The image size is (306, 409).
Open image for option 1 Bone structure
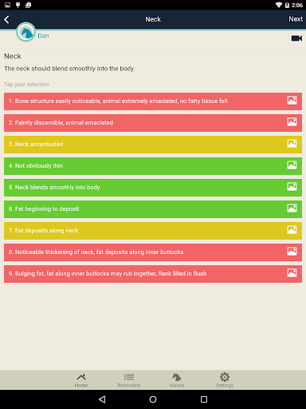click(292, 101)
